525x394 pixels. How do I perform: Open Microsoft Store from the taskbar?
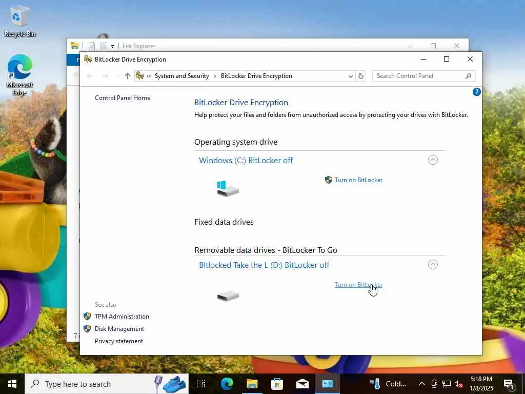point(277,384)
